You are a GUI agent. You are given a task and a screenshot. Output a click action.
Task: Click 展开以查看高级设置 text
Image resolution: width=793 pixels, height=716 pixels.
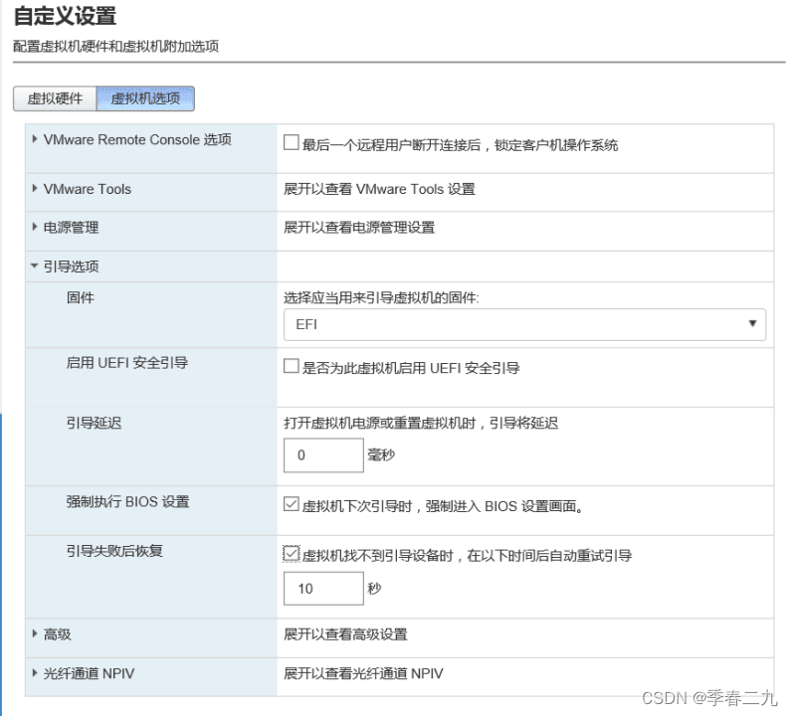click(x=345, y=634)
